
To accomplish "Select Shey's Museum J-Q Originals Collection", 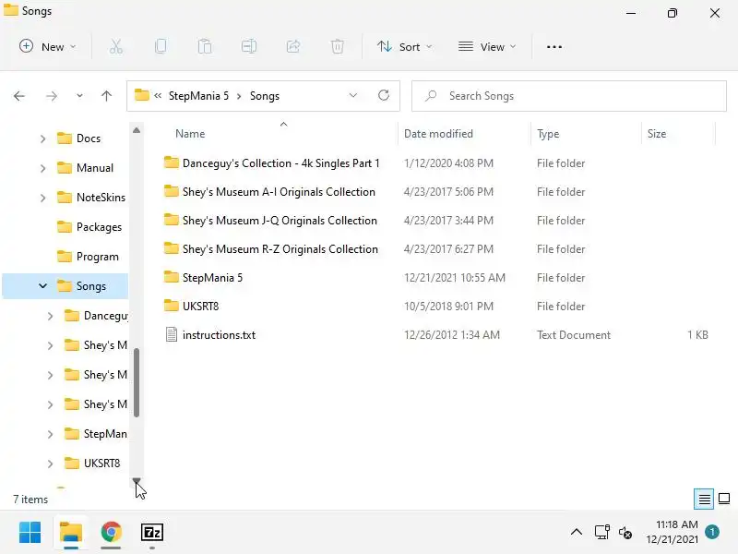I will click(280, 221).
